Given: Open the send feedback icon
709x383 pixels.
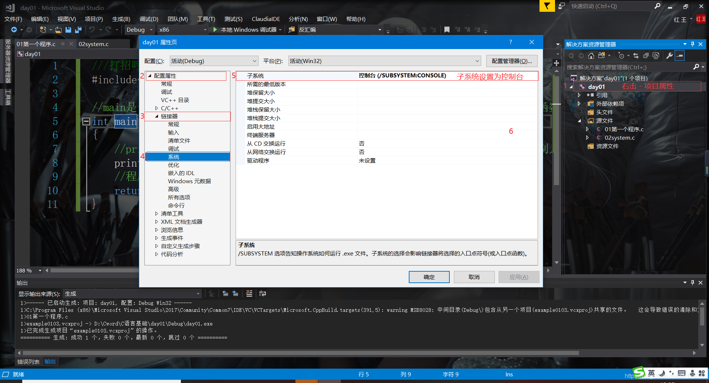Looking at the screenshot, I should coord(562,6).
